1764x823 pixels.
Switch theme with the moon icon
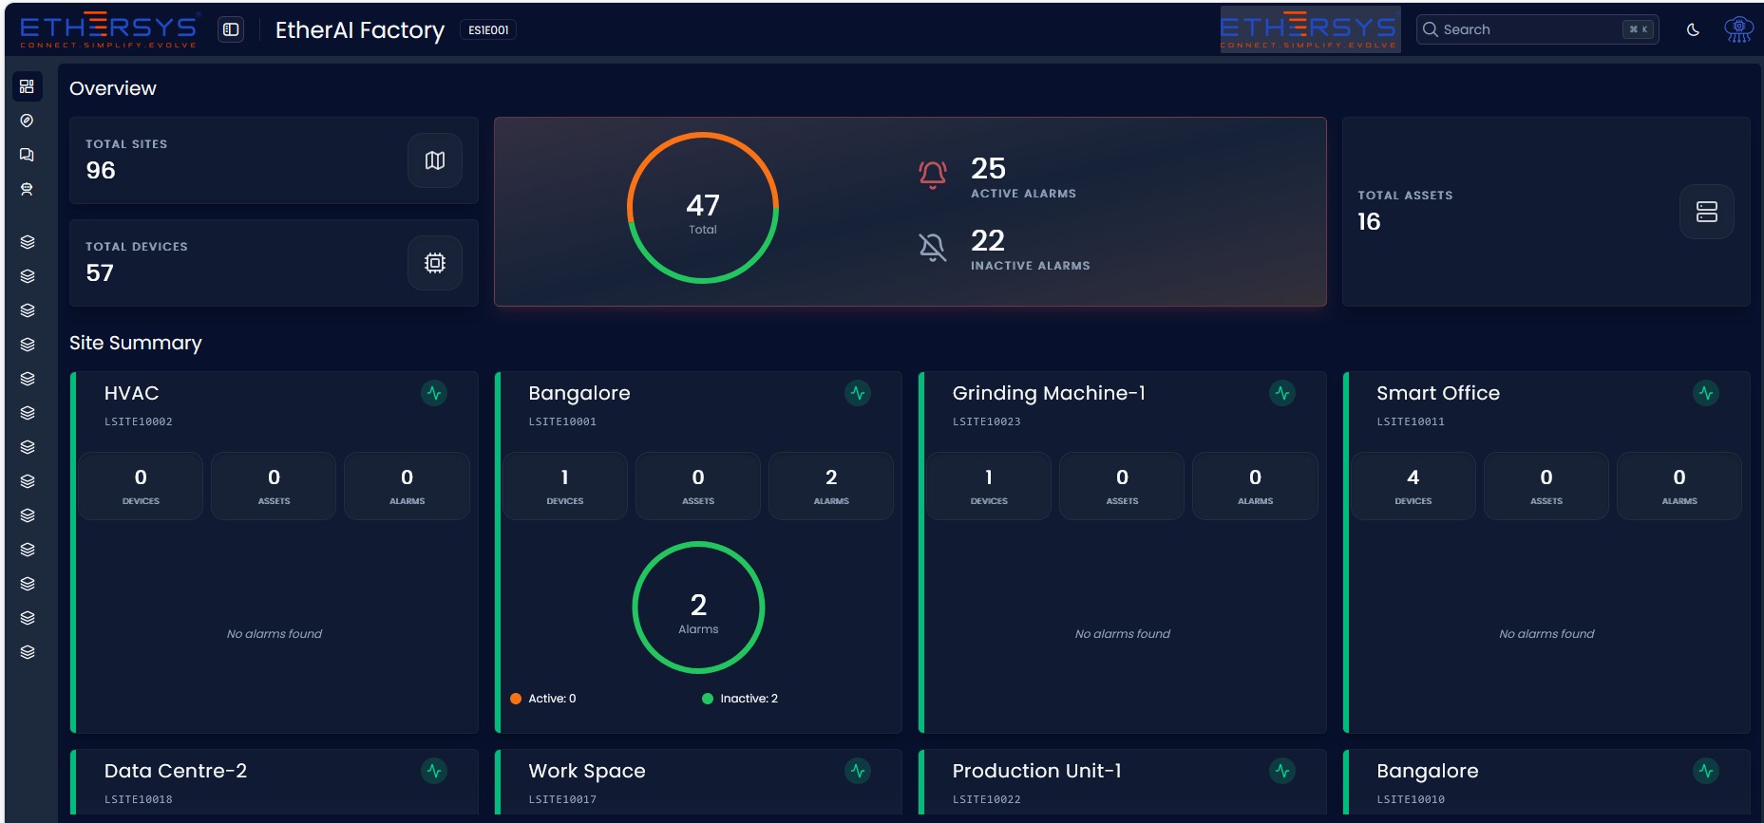[1693, 29]
